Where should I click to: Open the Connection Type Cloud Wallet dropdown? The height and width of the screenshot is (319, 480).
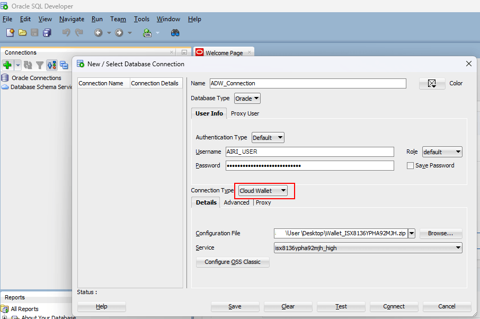(263, 191)
